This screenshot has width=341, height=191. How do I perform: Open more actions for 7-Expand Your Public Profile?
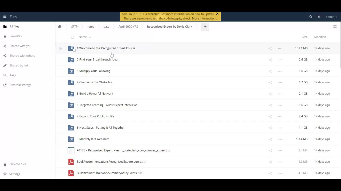(x=280, y=116)
